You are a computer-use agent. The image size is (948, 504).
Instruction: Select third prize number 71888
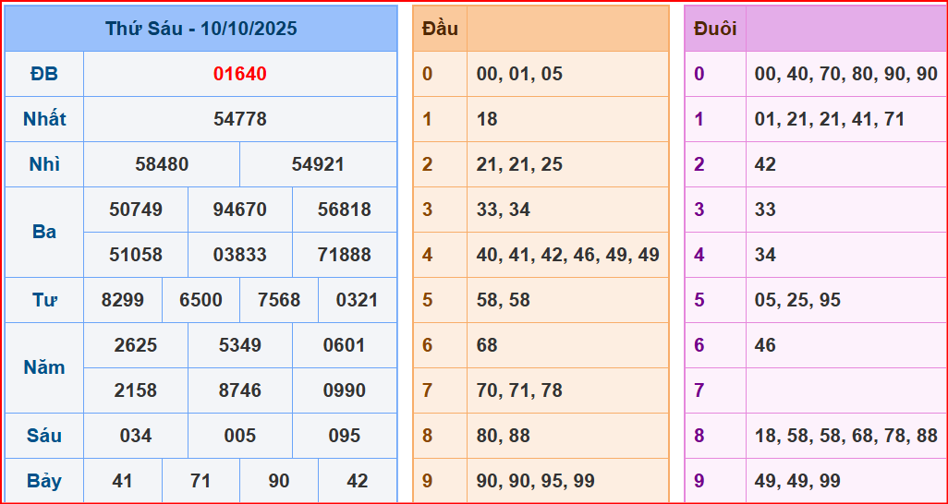[x=345, y=255]
